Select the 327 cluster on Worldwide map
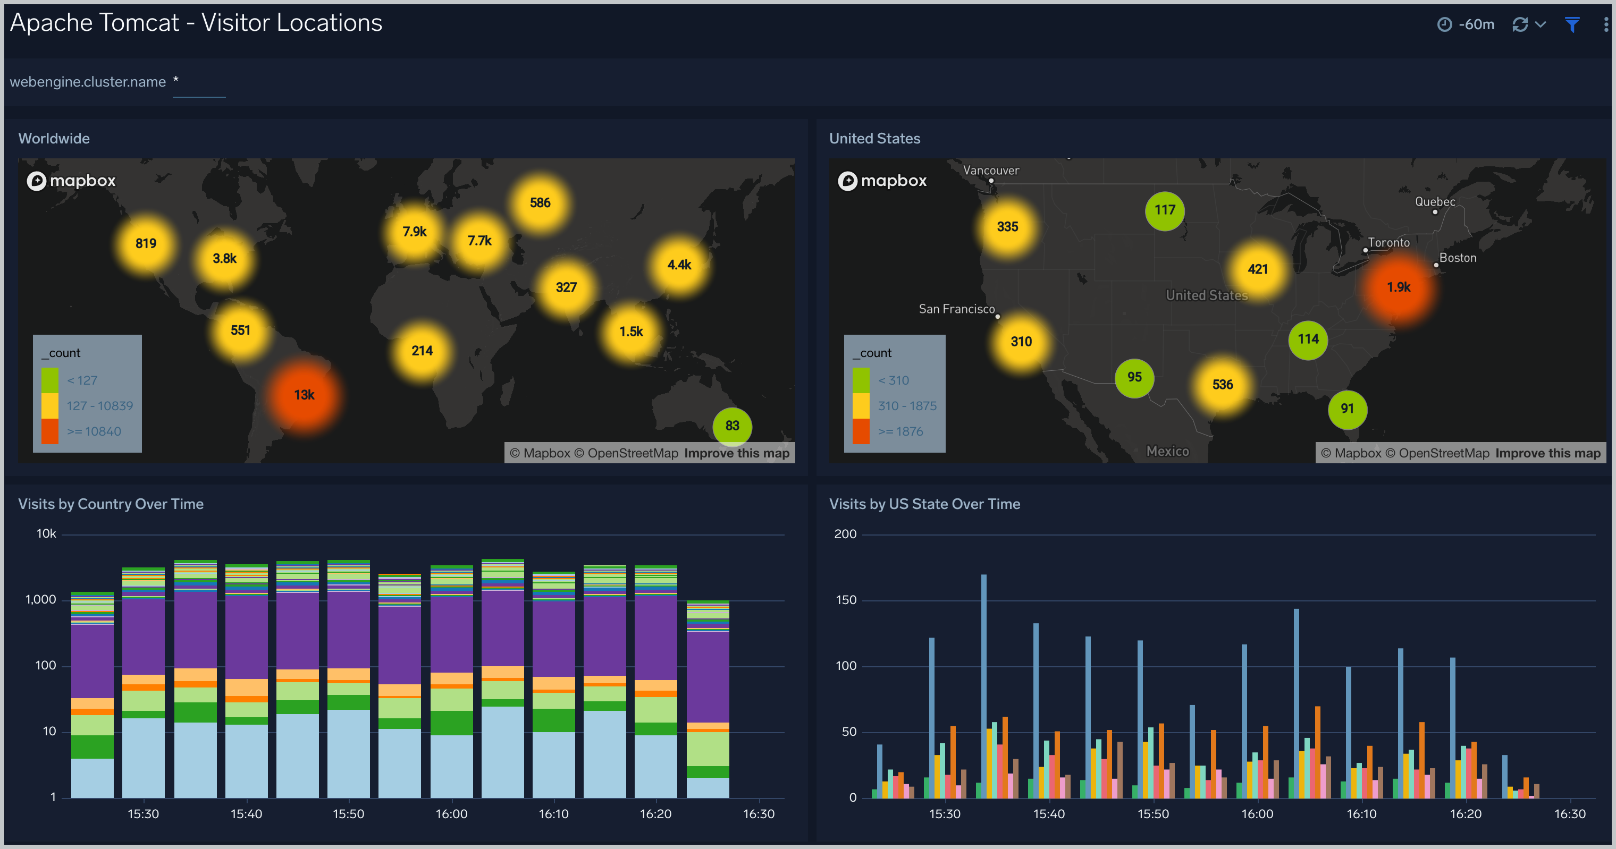 click(566, 287)
